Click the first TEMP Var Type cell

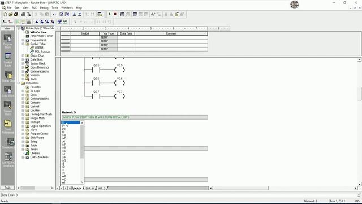[x=108, y=37]
